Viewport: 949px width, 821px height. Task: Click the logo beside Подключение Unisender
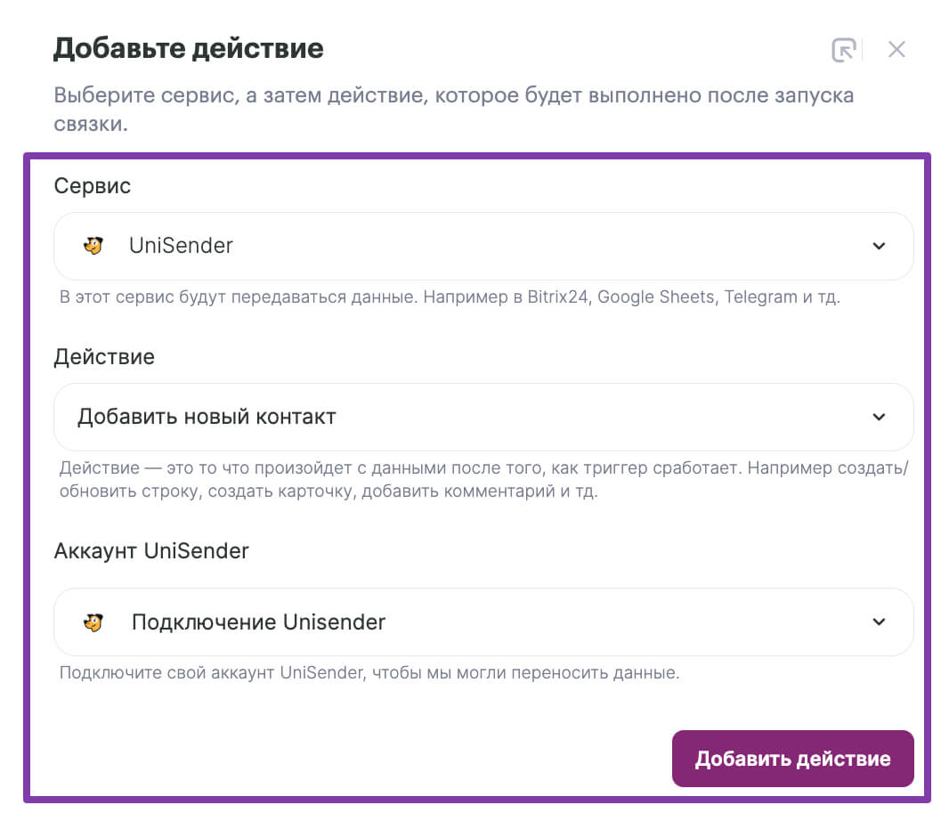tap(93, 622)
